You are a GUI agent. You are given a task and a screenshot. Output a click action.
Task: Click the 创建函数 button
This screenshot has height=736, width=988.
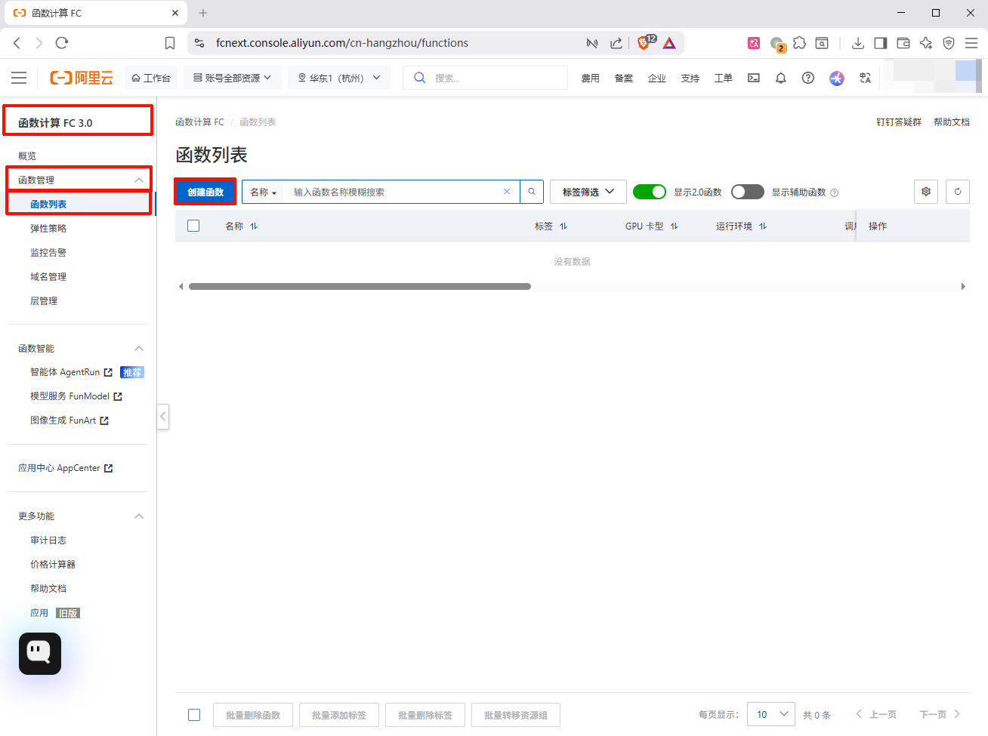(205, 192)
